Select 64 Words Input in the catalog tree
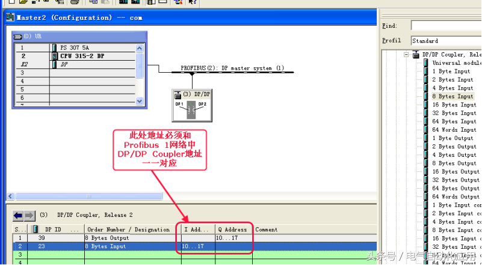Image resolution: width=482 pixels, height=265 pixels. click(453, 130)
